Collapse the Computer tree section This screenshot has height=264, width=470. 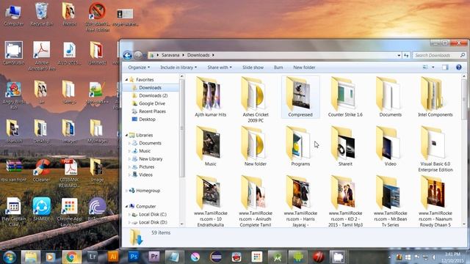pyautogui.click(x=127, y=207)
